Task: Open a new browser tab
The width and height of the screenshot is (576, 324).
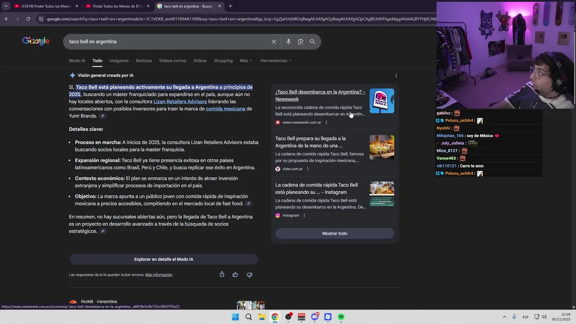Action: (230, 6)
